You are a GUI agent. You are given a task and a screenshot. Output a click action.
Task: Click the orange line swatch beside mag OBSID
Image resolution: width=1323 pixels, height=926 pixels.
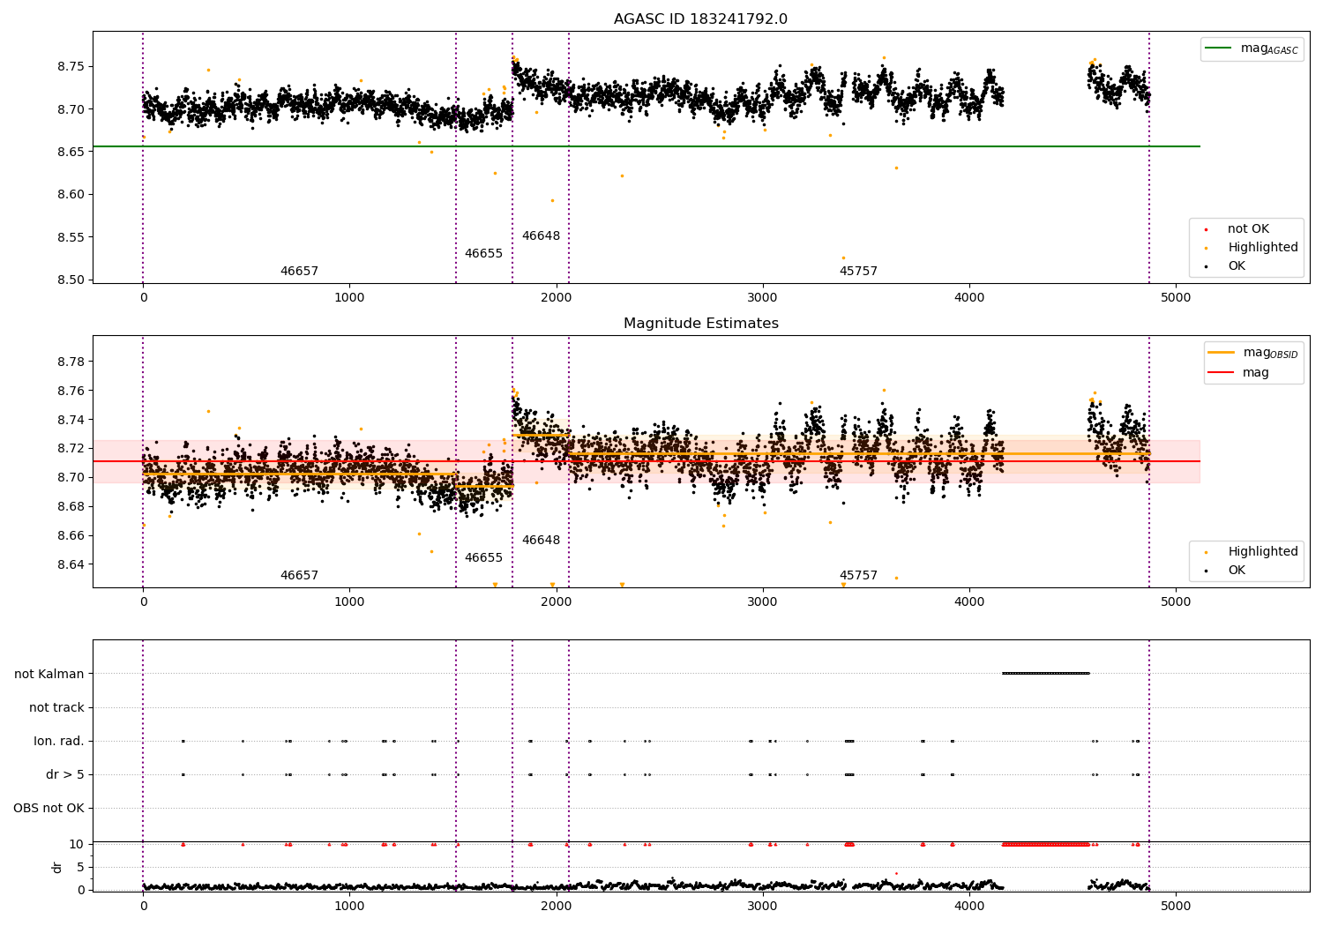[x=1222, y=353]
